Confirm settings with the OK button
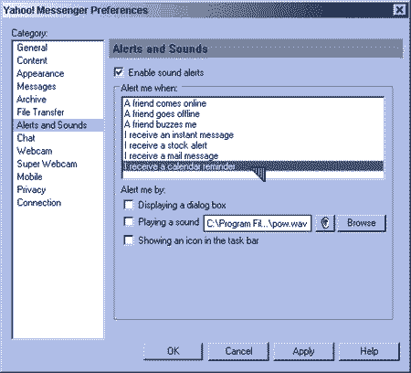411x373 pixels. [x=173, y=351]
